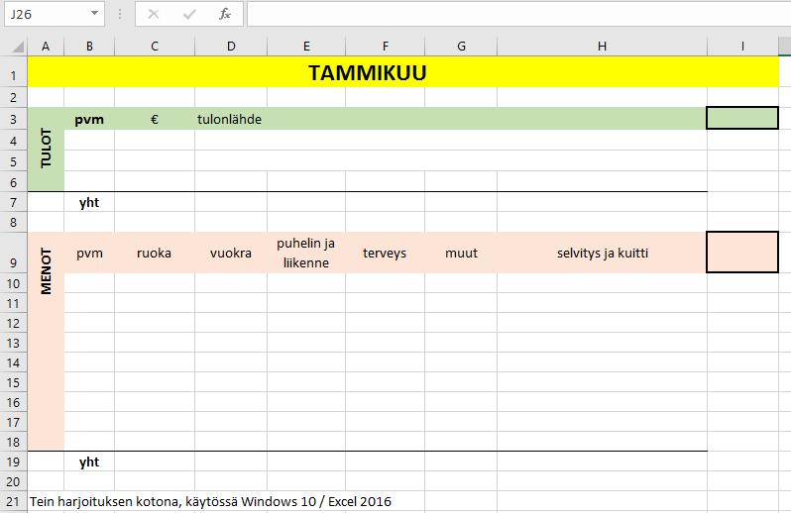The image size is (791, 513).
Task: Open the Name Box dropdown arrow
Action: [94, 14]
